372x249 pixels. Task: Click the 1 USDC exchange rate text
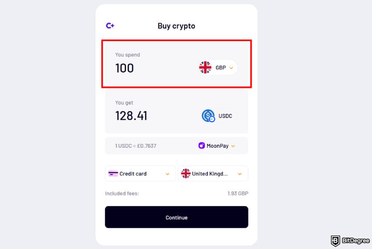tap(135, 146)
